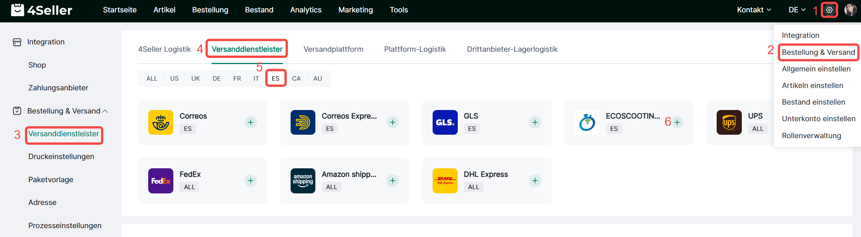The width and height of the screenshot is (861, 237).
Task: Click the UPS carrier card
Action: click(x=739, y=122)
